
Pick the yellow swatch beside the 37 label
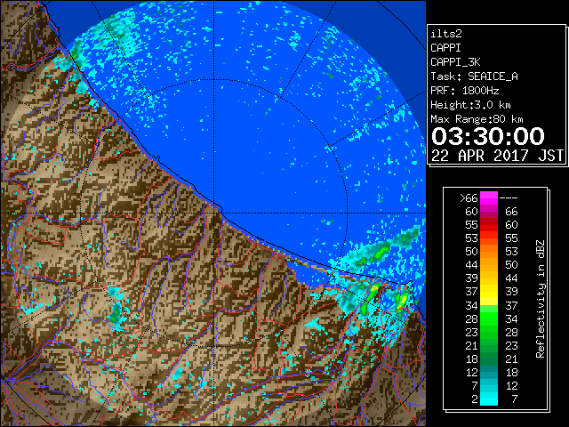click(x=489, y=292)
